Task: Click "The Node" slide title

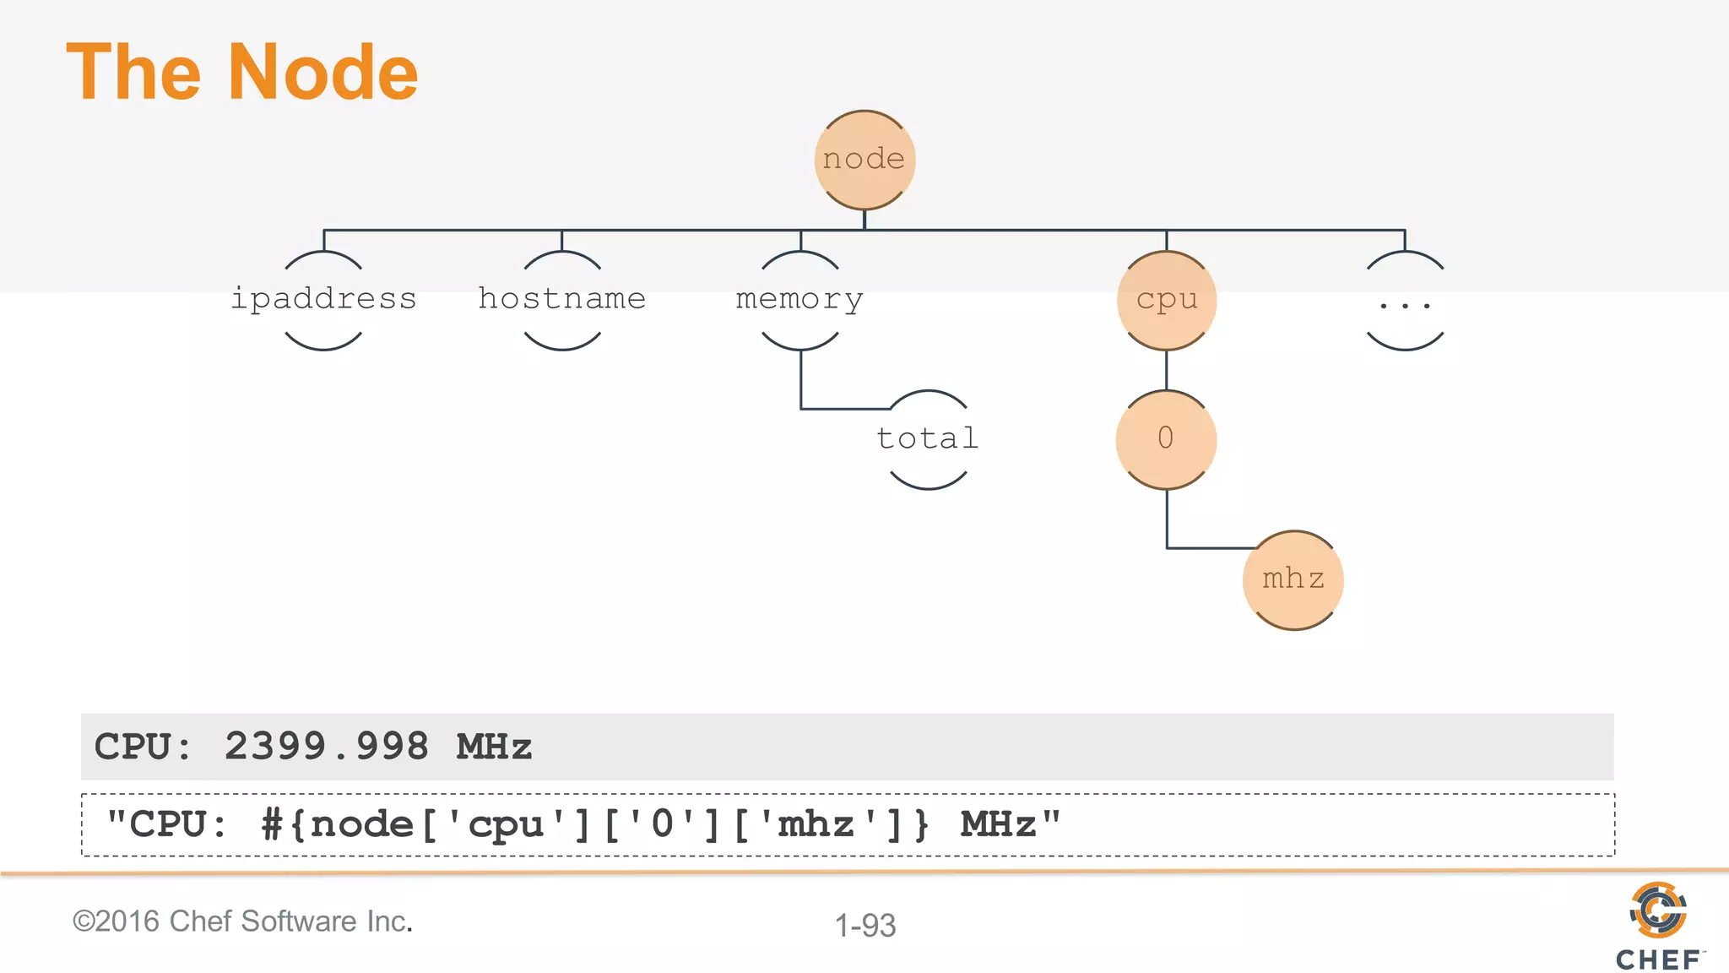Action: click(x=242, y=73)
